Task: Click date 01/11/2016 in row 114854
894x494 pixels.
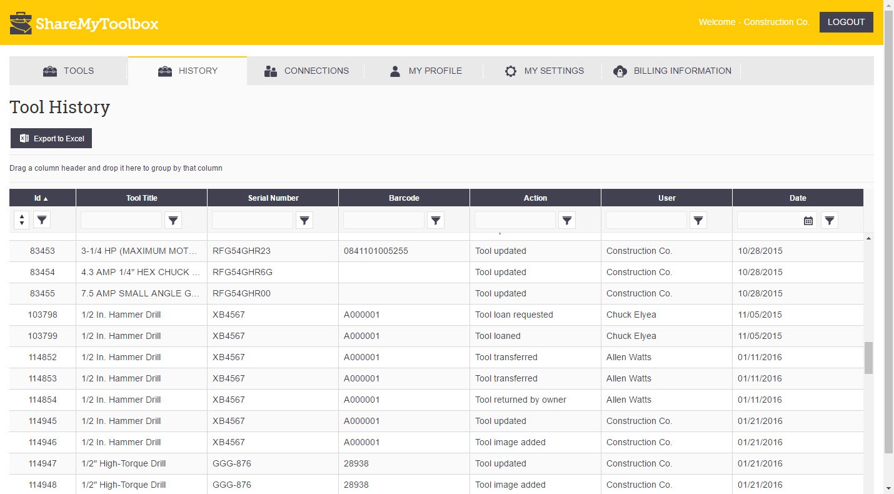Action: point(760,400)
